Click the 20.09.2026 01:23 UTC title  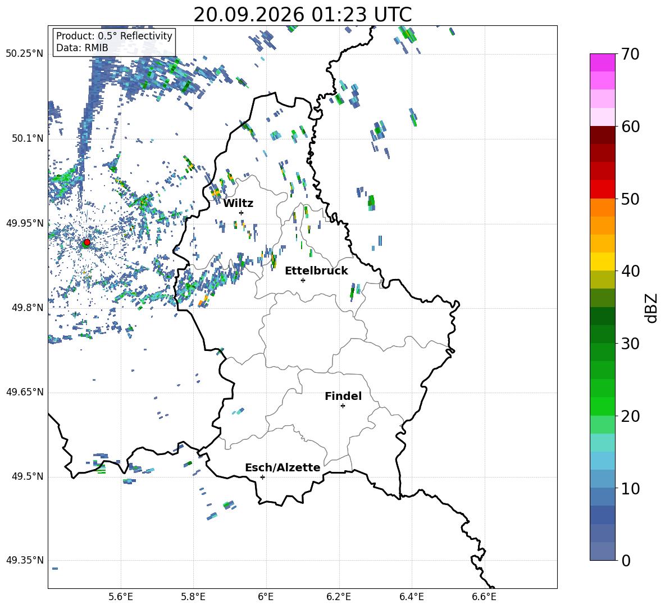(x=302, y=15)
